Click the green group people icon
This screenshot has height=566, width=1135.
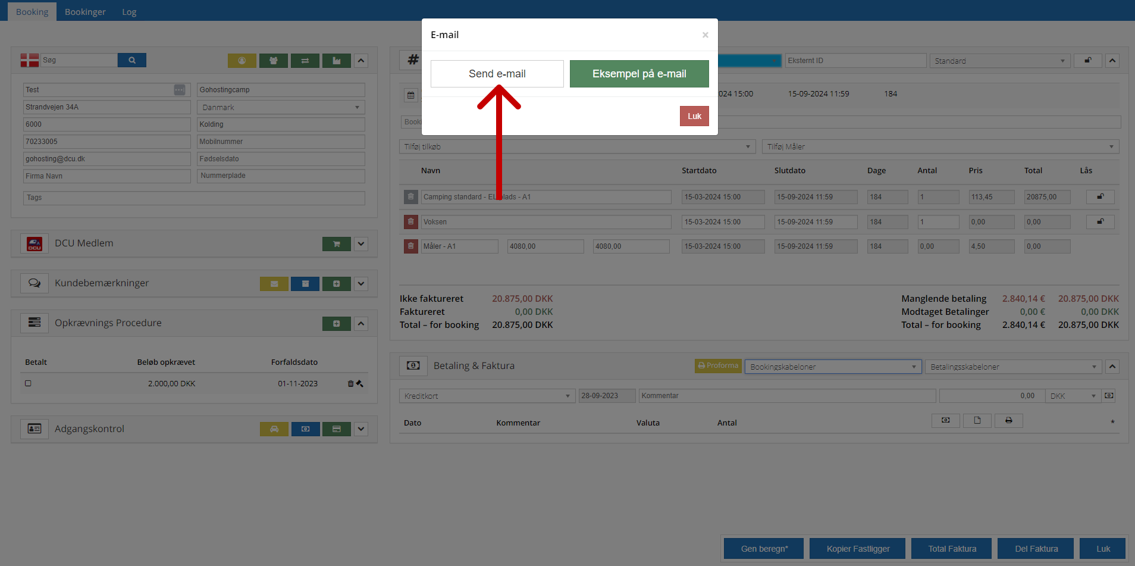tap(273, 61)
